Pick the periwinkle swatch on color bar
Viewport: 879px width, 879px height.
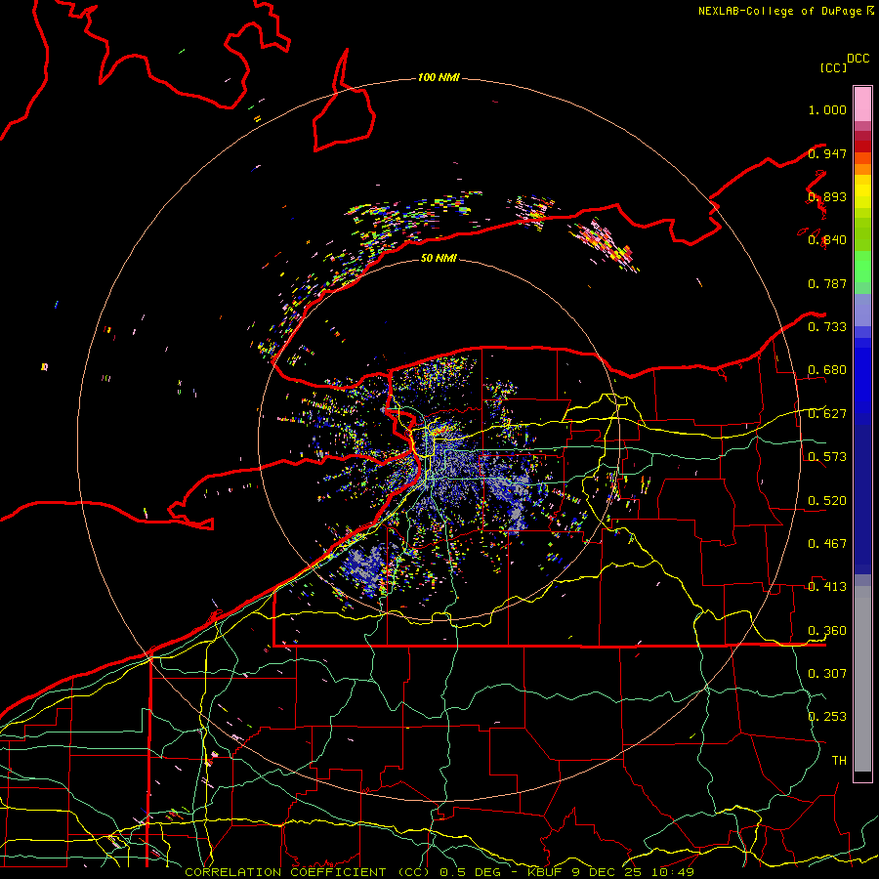[862, 310]
